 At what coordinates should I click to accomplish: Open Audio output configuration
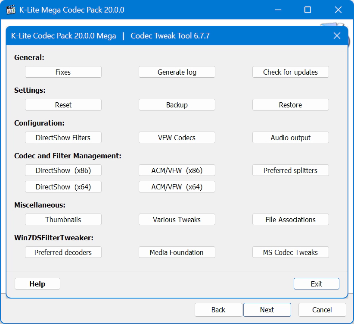291,138
